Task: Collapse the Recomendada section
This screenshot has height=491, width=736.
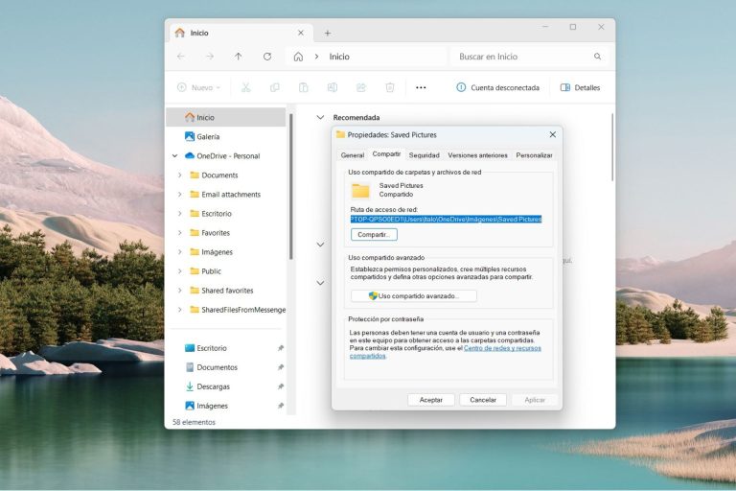Action: click(320, 117)
